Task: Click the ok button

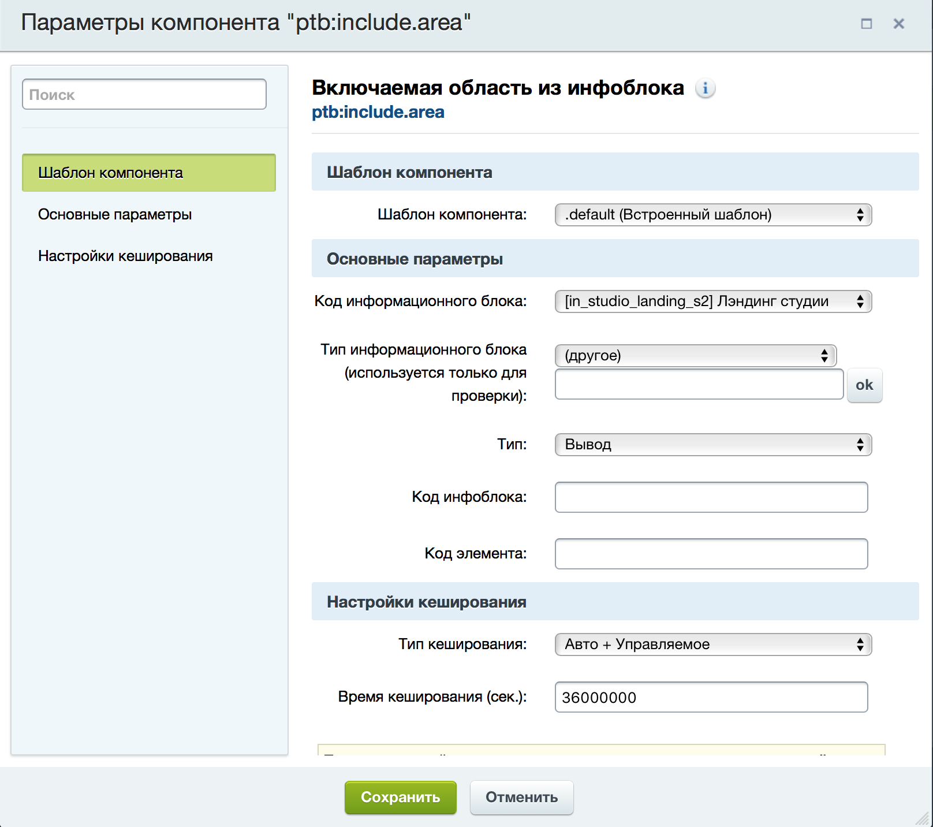Action: 864,385
